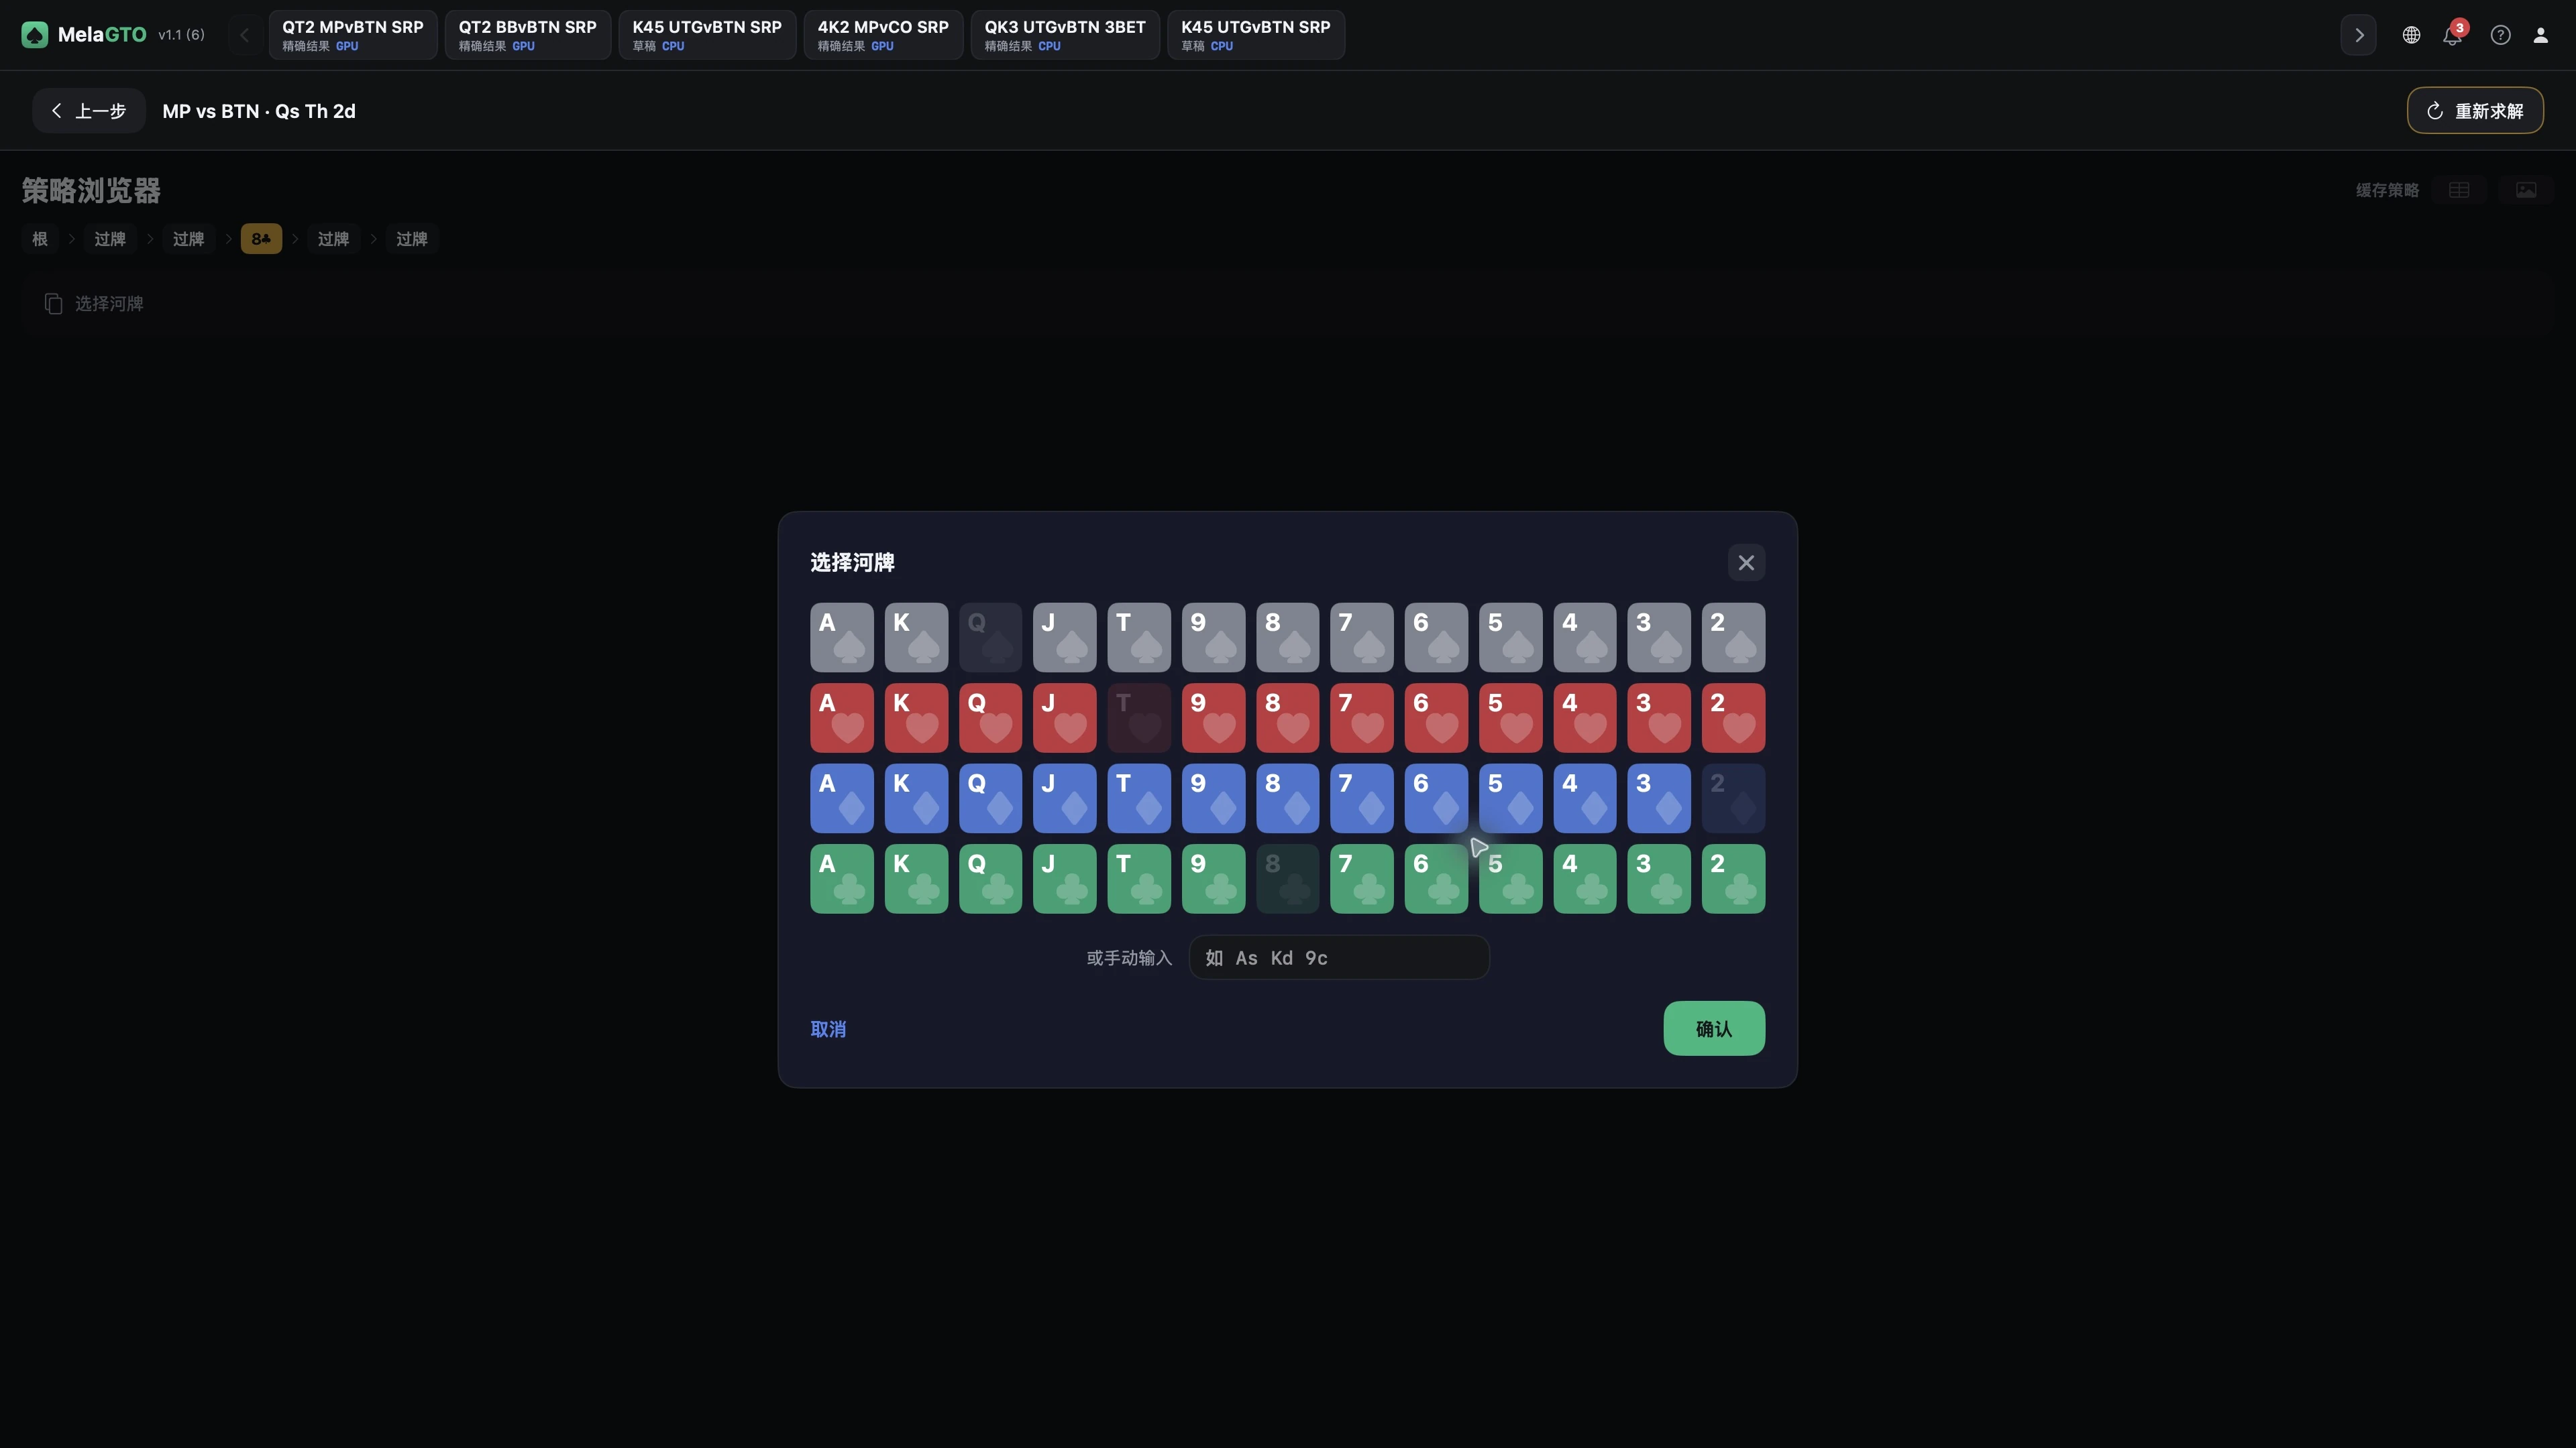The image size is (2576, 1448).
Task: Open notifications bell with badge
Action: (x=2453, y=35)
